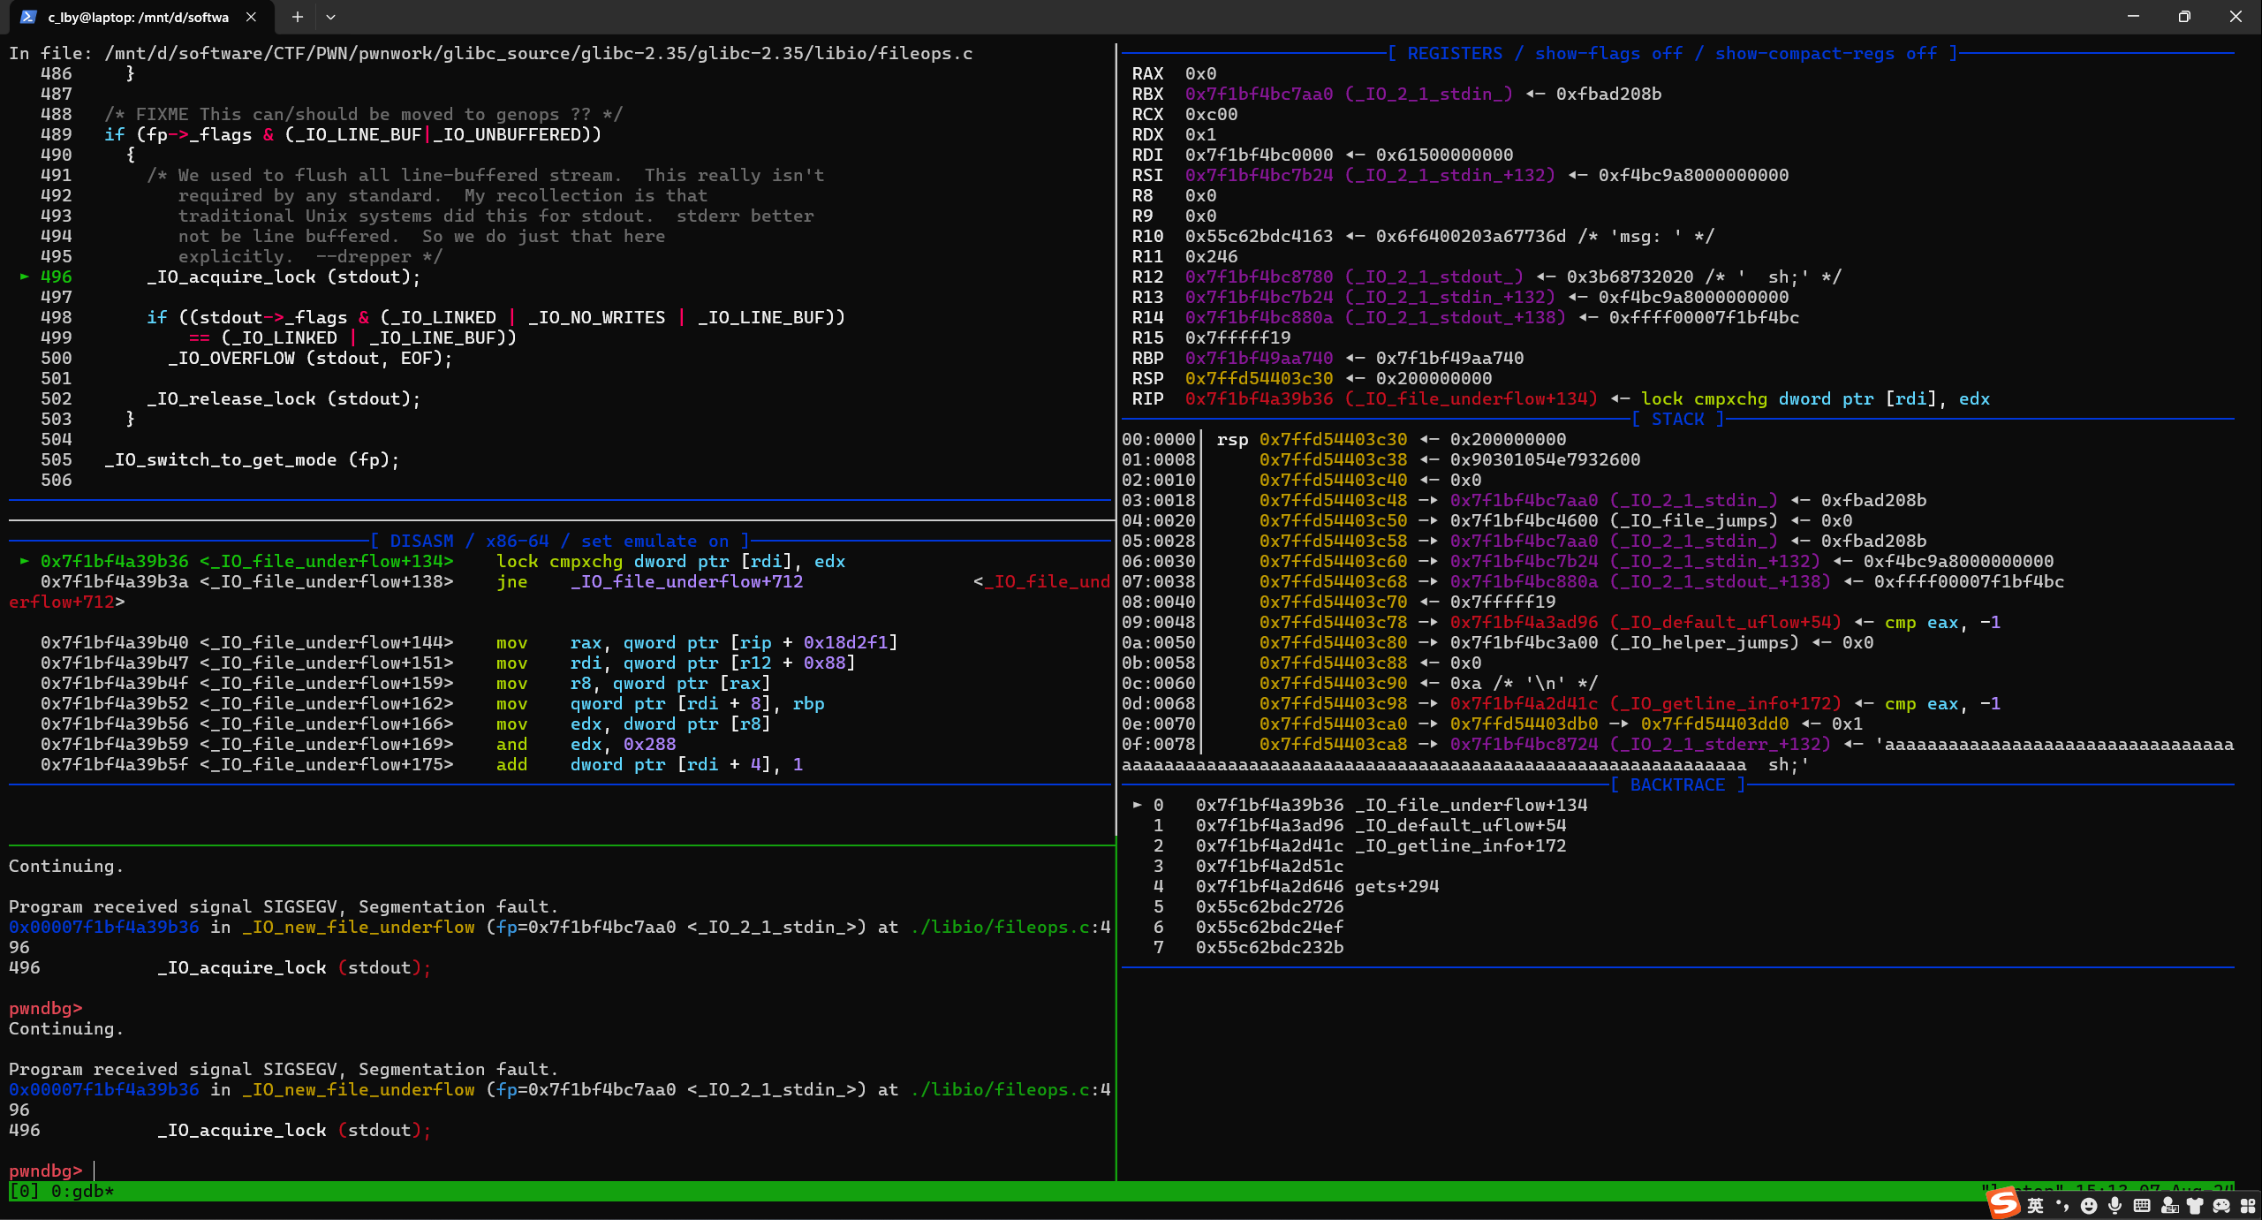2262x1220 pixels.
Task: Click the last SIGSEGV address 0x00007f1bf4a39b36
Action: [103, 1089]
